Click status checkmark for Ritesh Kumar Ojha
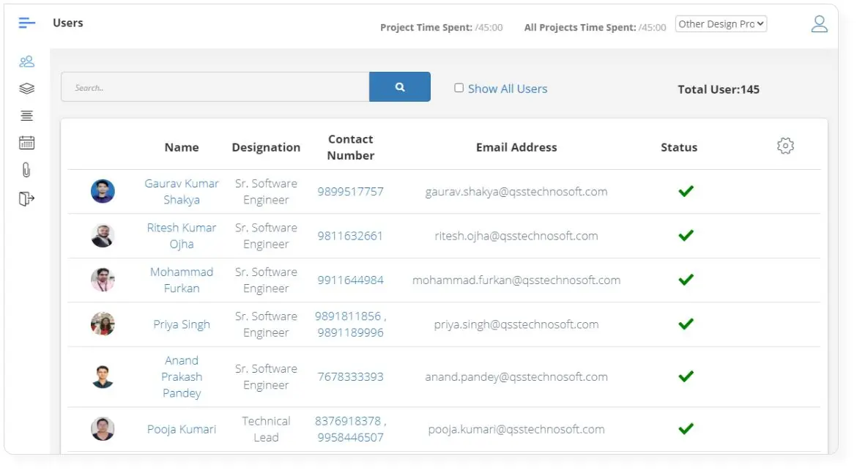The height and width of the screenshot is (473, 857). [x=686, y=236]
